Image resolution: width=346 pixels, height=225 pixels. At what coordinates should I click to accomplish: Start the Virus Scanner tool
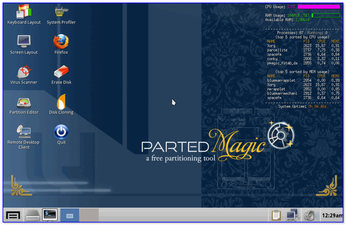[24, 71]
